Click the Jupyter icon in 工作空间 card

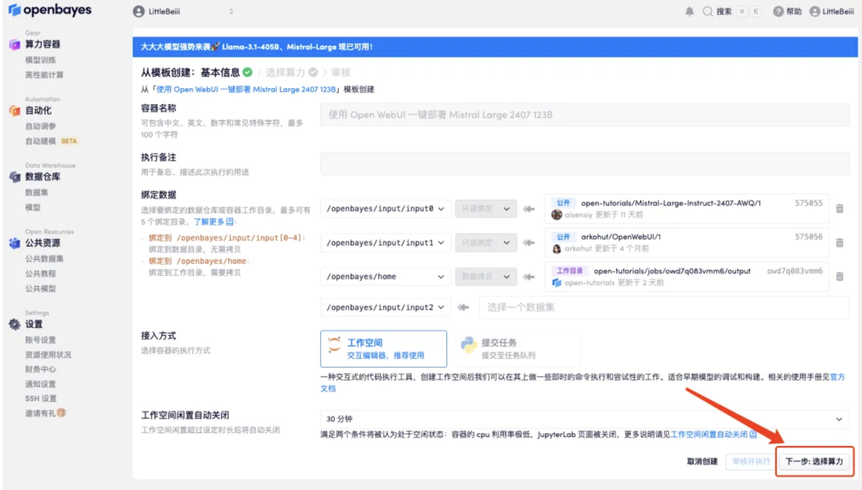[x=334, y=345]
